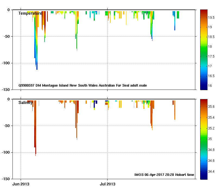The height and width of the screenshot is (190, 217).
Task: Click the 34.4 salinity colorbar label
Action: click(x=211, y=172)
